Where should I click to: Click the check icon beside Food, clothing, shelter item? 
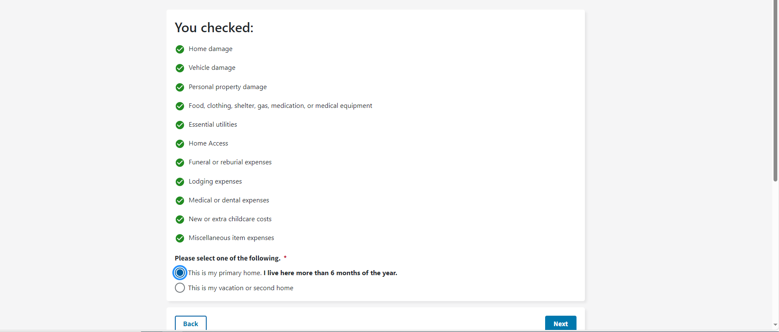[x=180, y=106]
